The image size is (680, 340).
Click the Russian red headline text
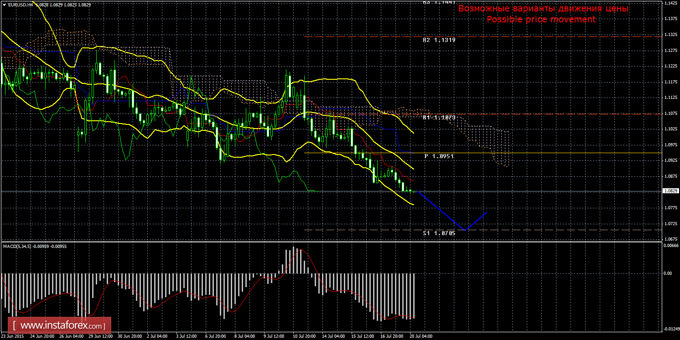tap(543, 9)
